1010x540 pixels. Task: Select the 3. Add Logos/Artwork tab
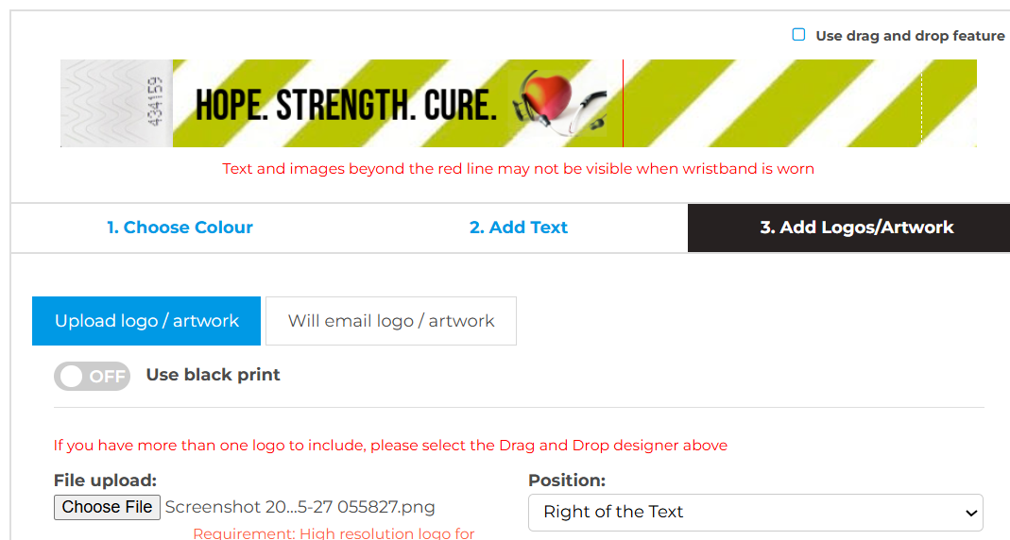point(856,228)
